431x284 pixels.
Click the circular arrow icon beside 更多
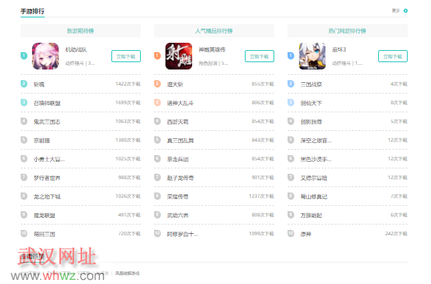pos(405,11)
